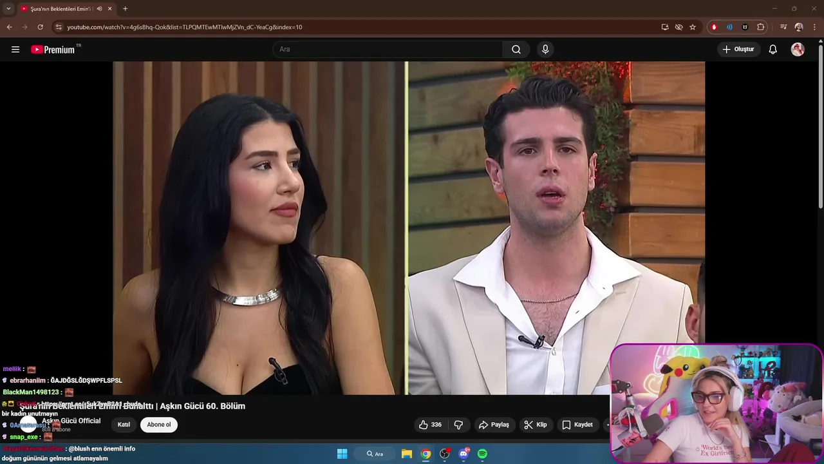Viewport: 824px width, 464px height.
Task: Open the red circle browser extension
Action: click(x=714, y=27)
